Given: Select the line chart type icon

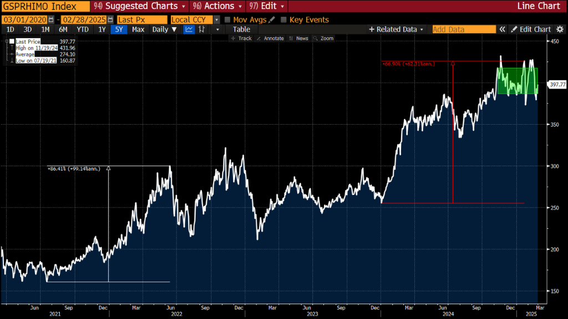Looking at the screenshot, I should (x=189, y=30).
